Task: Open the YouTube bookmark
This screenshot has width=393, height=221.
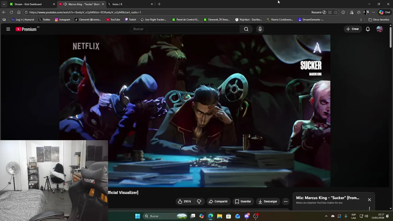Action: coord(113,20)
